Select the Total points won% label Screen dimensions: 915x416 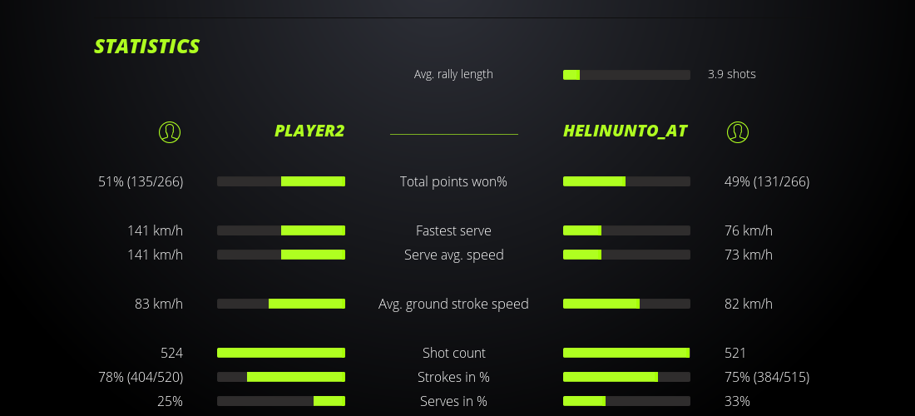coord(453,181)
